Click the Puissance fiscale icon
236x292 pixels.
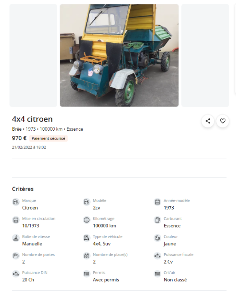pyautogui.click(x=157, y=256)
